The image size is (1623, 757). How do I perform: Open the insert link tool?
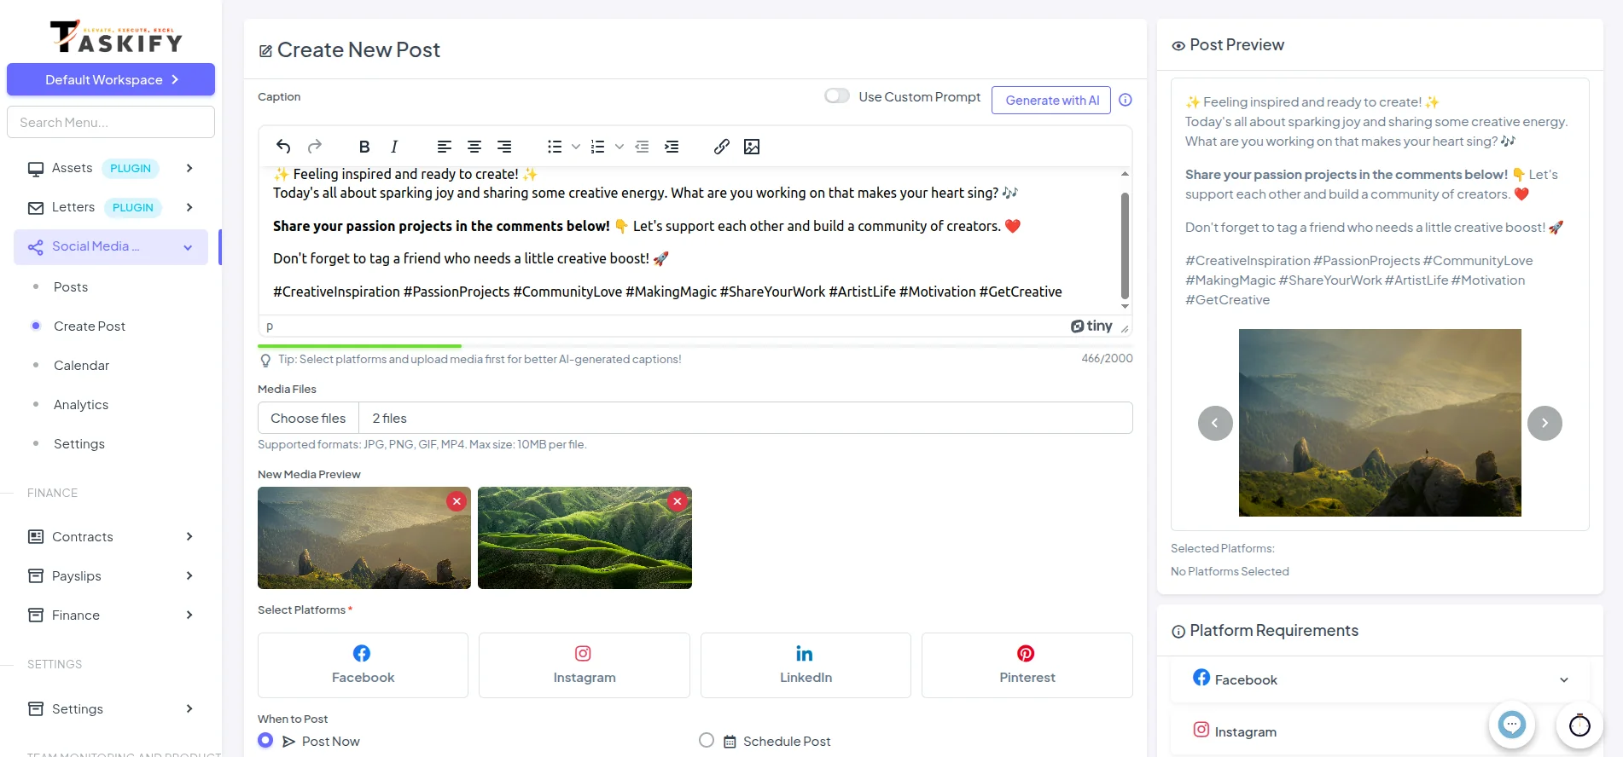(x=721, y=147)
